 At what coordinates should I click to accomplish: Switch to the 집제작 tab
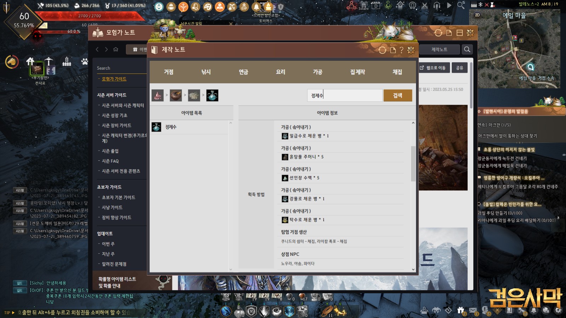(x=358, y=72)
